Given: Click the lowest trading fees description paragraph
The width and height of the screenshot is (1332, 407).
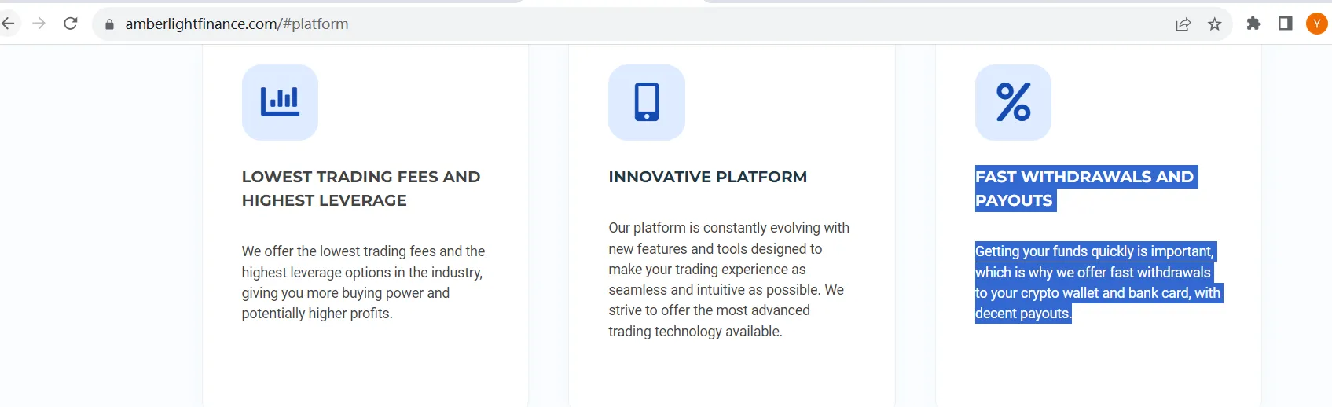Looking at the screenshot, I should pyautogui.click(x=363, y=282).
